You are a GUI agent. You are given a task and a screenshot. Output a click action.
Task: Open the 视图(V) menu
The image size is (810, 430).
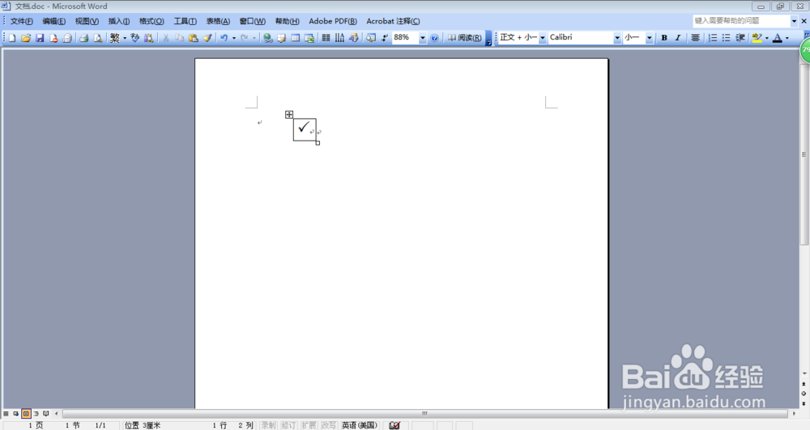(87, 21)
